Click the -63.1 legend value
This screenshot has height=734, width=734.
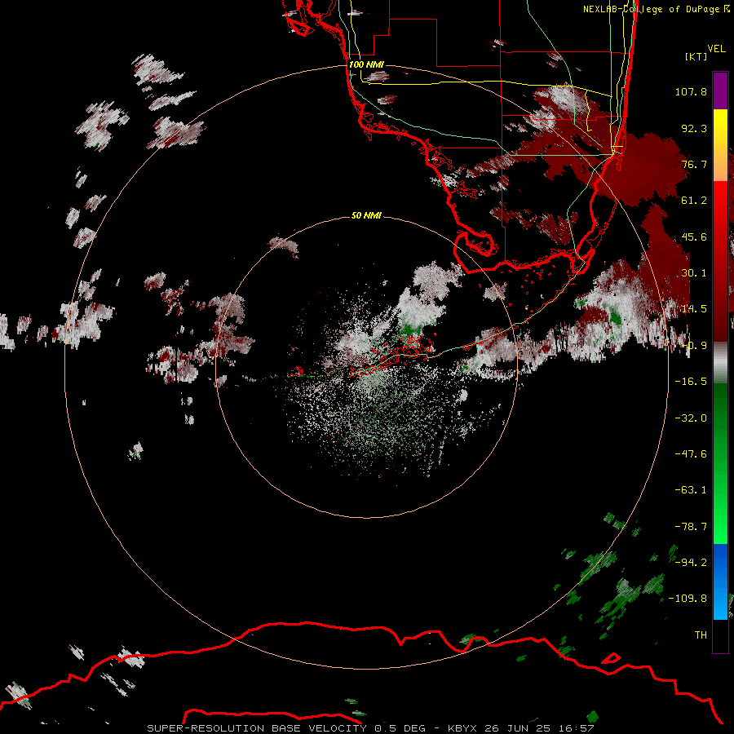691,490
